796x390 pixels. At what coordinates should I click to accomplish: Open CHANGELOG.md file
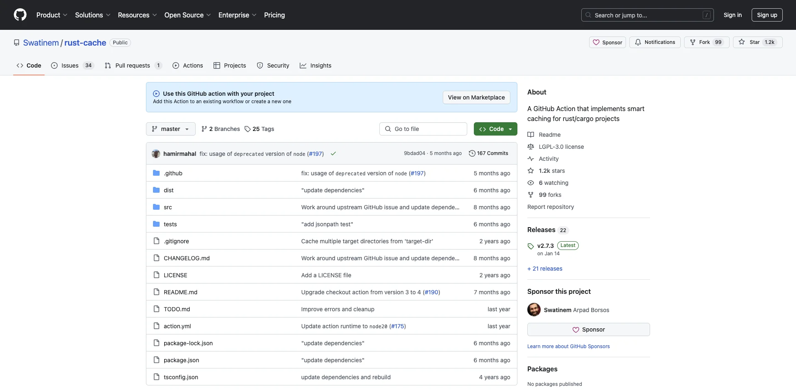click(x=187, y=258)
